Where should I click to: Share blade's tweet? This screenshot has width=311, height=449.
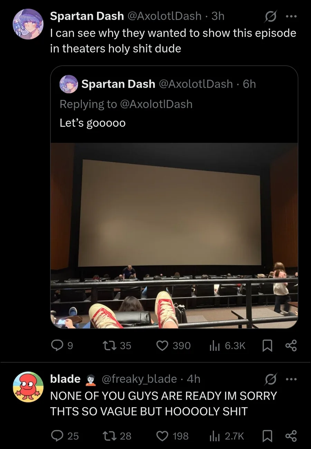291,436
